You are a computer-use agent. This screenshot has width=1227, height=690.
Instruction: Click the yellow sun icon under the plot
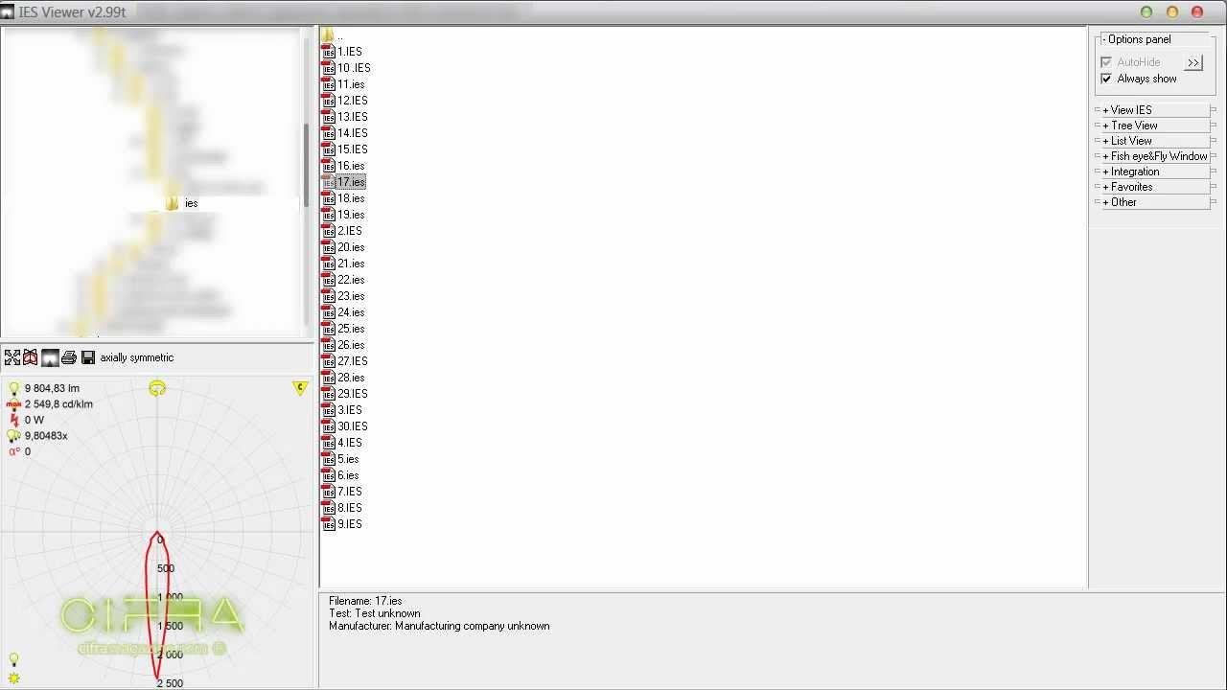[x=13, y=678]
